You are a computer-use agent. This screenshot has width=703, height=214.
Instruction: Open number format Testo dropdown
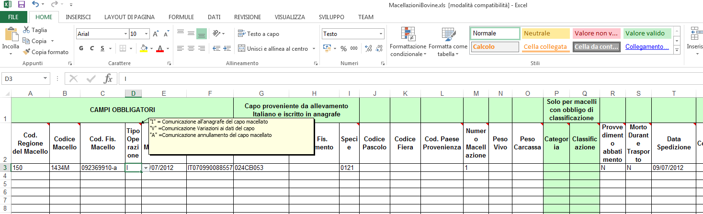point(381,34)
